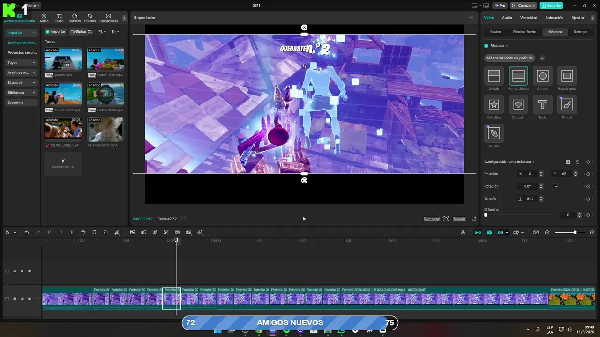The height and width of the screenshot is (337, 600).
Task: Click the crop tool in timeline toolbar
Action: (105, 233)
